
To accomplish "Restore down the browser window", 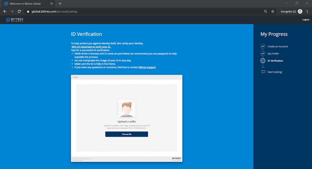I will (x=297, y=3).
